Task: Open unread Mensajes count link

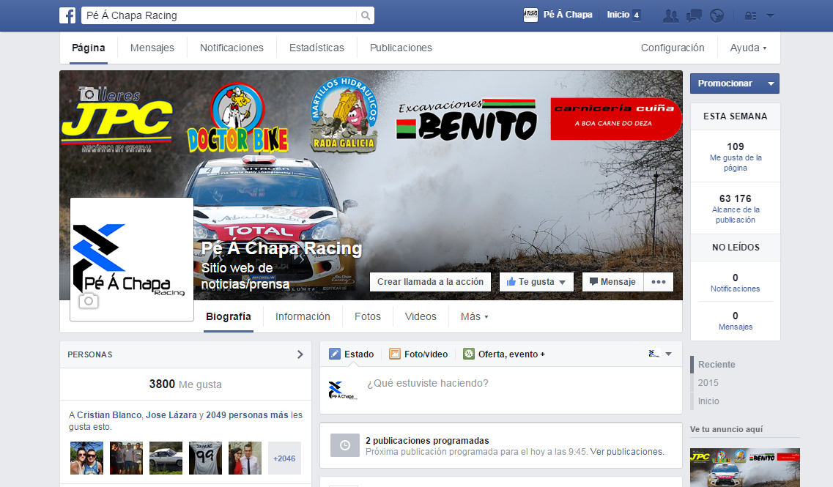Action: coord(736,321)
